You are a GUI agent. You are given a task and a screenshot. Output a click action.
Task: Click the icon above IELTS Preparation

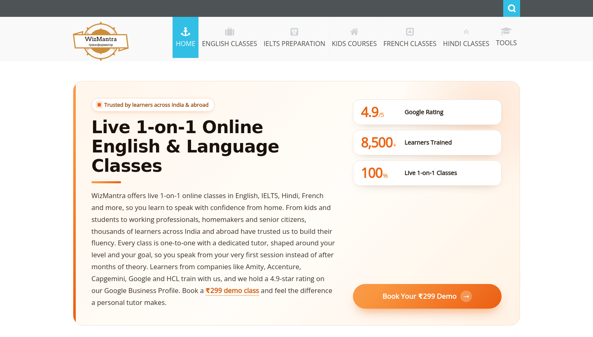pyautogui.click(x=294, y=32)
